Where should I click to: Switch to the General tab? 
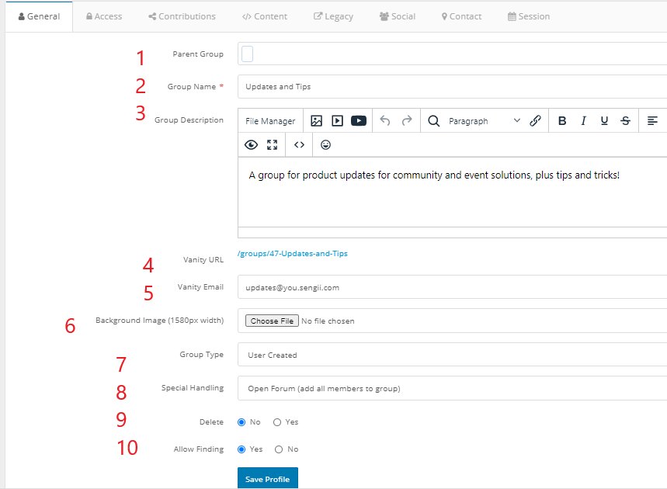click(x=39, y=16)
